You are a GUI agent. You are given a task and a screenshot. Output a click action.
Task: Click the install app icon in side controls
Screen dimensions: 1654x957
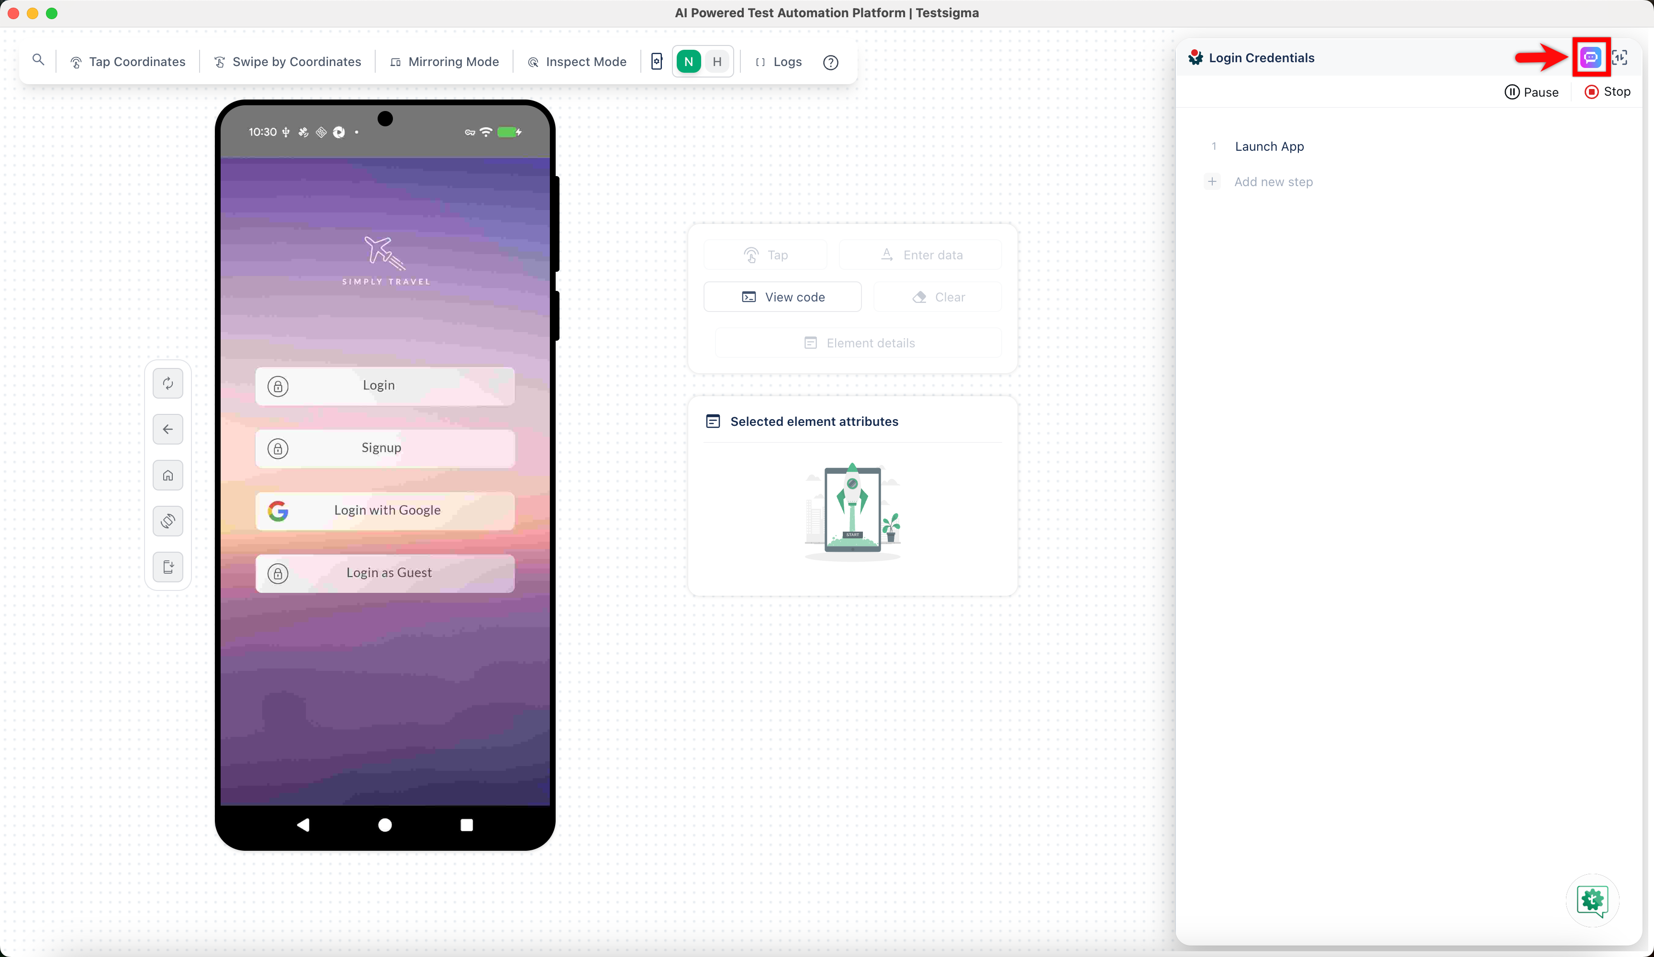click(x=168, y=567)
